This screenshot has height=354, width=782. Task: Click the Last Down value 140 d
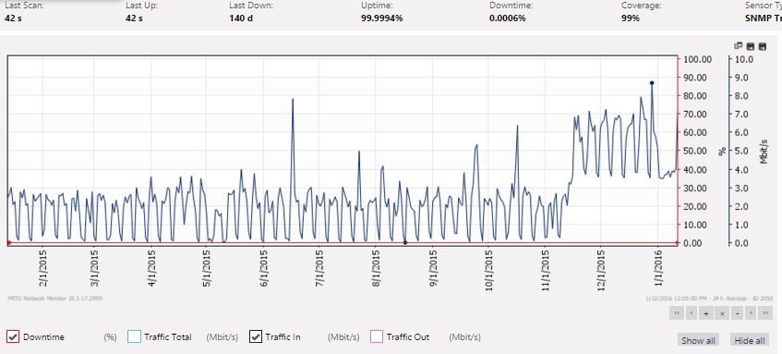click(242, 18)
